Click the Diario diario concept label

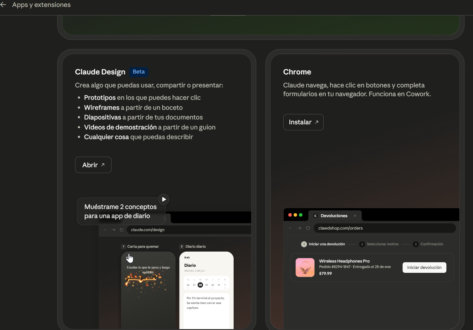[193, 247]
